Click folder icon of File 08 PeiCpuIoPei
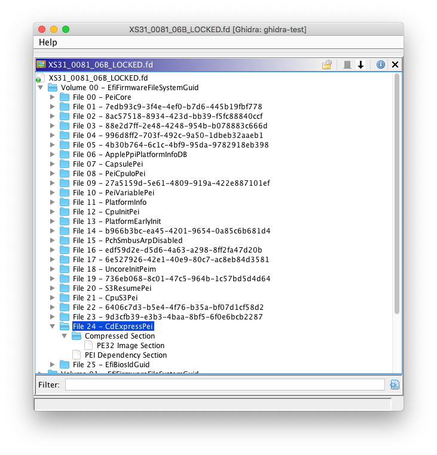This screenshot has height=455, width=437. click(65, 174)
